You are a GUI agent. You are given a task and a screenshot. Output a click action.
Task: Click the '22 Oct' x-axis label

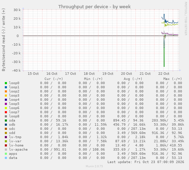[164, 74]
